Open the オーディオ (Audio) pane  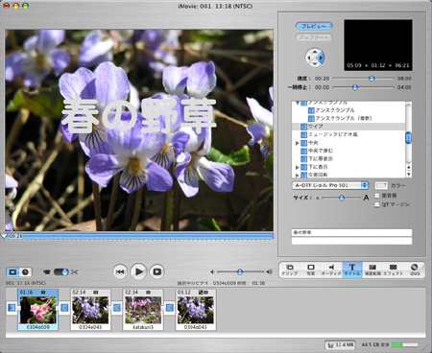331,270
